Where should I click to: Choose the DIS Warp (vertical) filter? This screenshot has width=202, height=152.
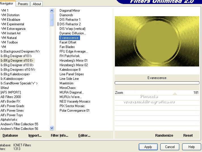click(x=72, y=29)
